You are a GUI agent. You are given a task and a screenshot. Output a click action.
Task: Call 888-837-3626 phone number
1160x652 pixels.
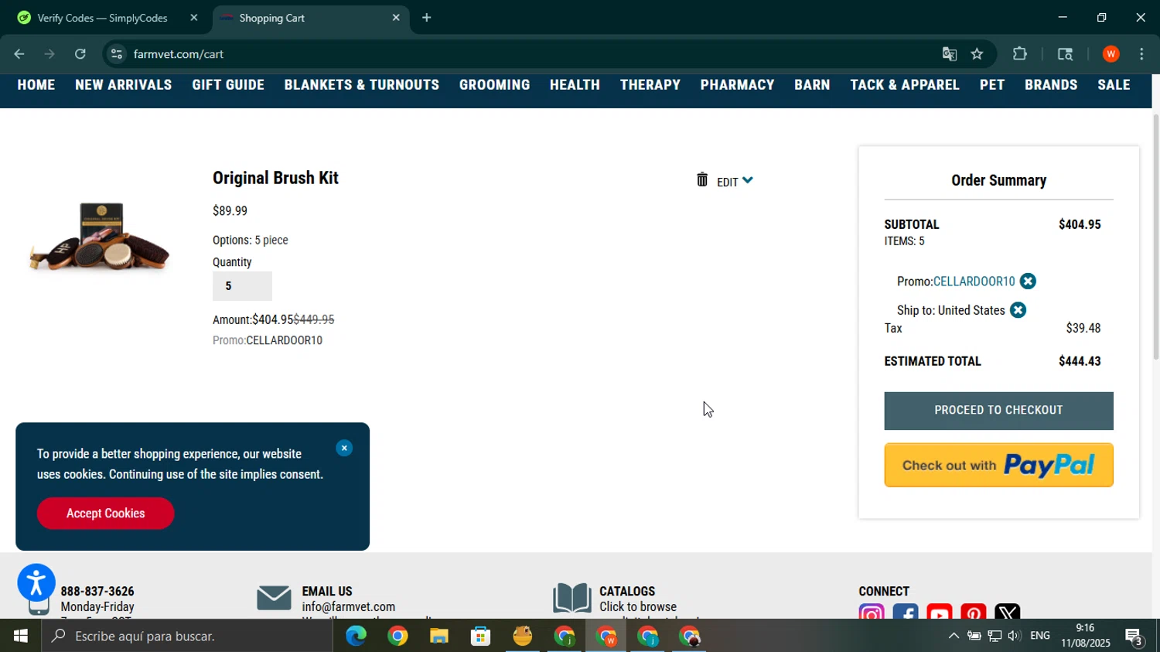97,591
